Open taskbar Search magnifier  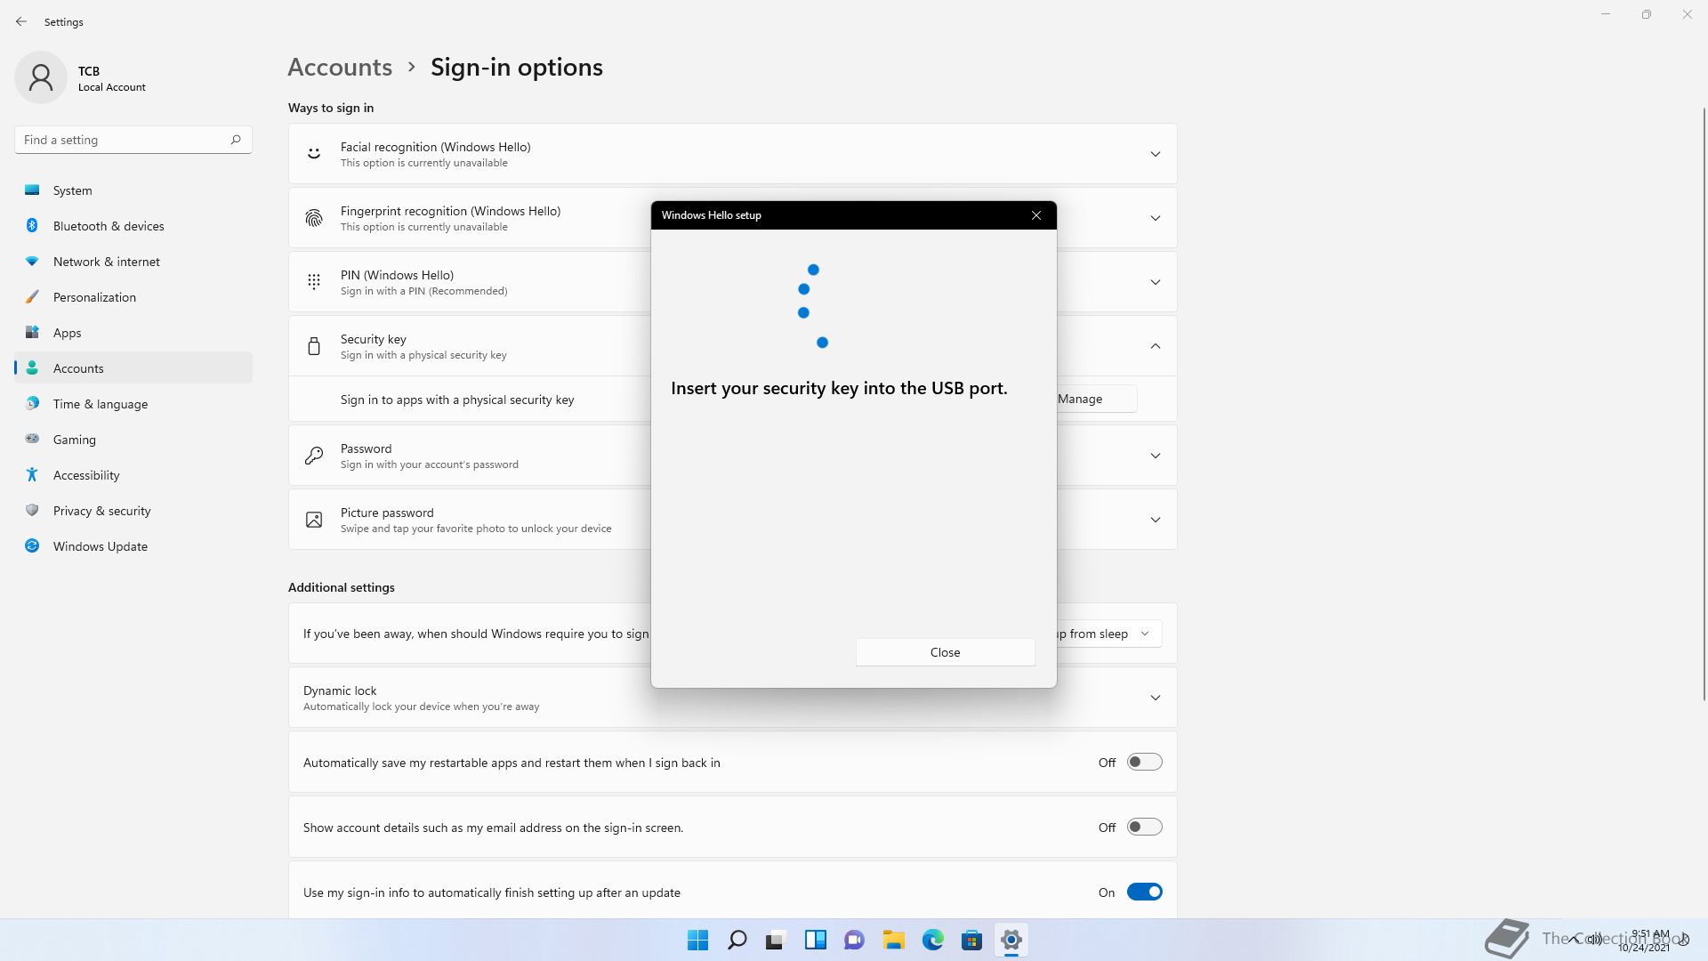(737, 940)
